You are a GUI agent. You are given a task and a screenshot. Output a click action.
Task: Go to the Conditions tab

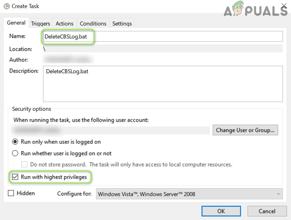pos(93,23)
